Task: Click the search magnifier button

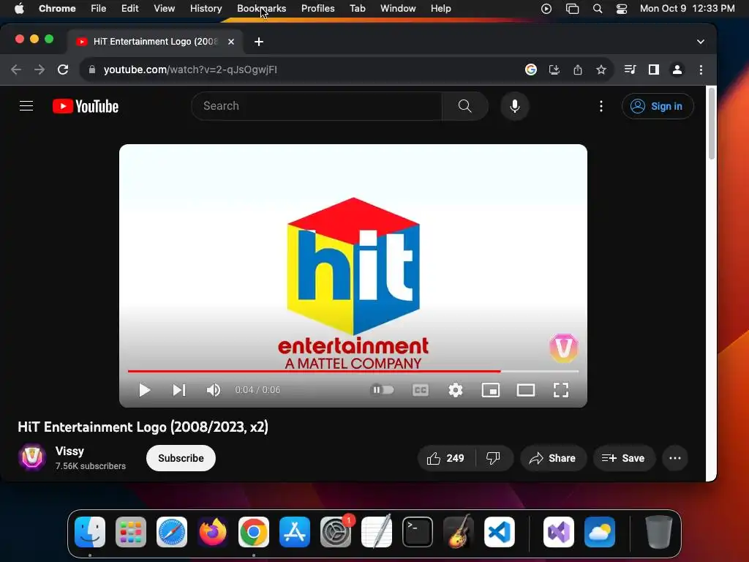Action: (464, 106)
